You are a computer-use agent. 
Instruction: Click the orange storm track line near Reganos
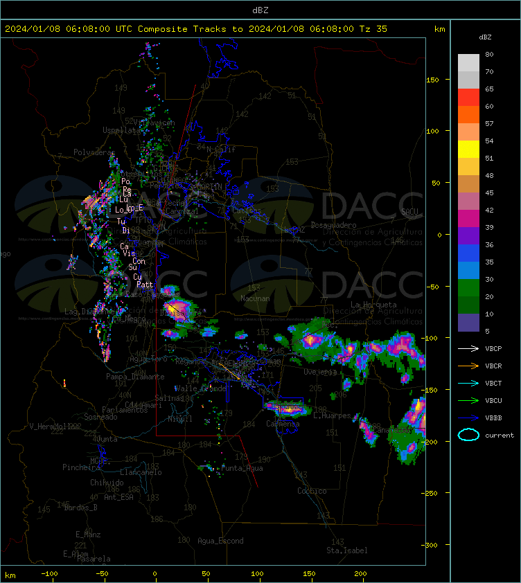[229, 371]
